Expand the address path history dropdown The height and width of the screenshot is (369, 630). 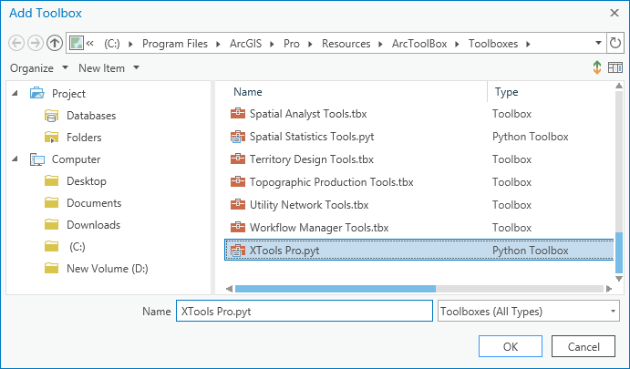tap(598, 43)
